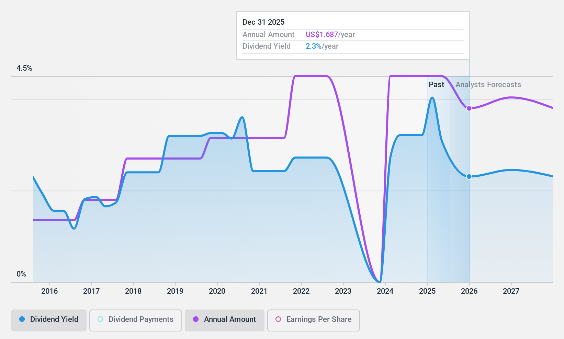The width and height of the screenshot is (564, 339).
Task: Click the 0% y-axis label
Action: [x=21, y=274]
